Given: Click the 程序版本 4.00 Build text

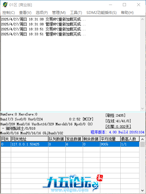Looking at the screenshot, I should pyautogui.click(x=117, y=132).
